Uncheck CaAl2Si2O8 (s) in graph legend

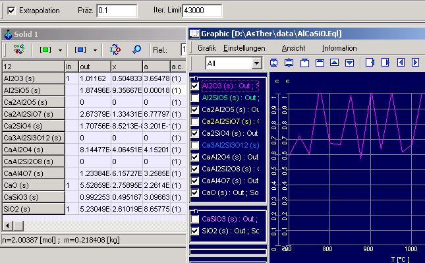pos(195,169)
